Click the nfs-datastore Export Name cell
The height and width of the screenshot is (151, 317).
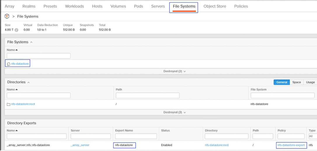pyautogui.click(x=124, y=145)
